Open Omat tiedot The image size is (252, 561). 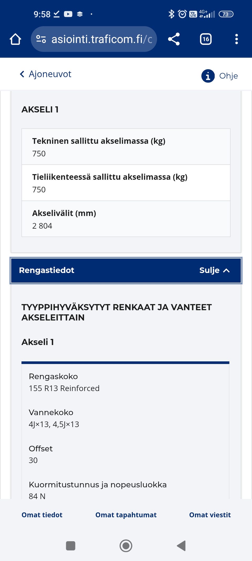(x=42, y=515)
